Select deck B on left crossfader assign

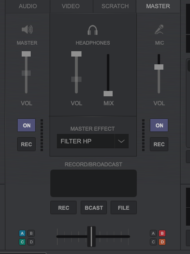[x=31, y=233]
